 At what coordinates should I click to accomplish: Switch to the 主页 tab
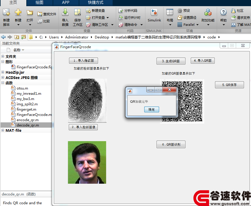tap(13, 3)
